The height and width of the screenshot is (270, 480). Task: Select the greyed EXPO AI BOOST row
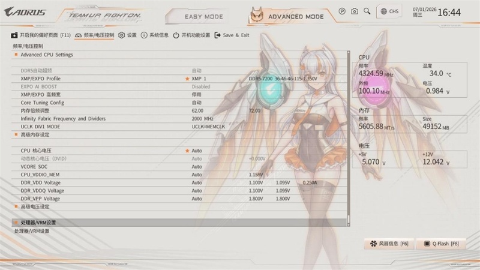point(179,86)
